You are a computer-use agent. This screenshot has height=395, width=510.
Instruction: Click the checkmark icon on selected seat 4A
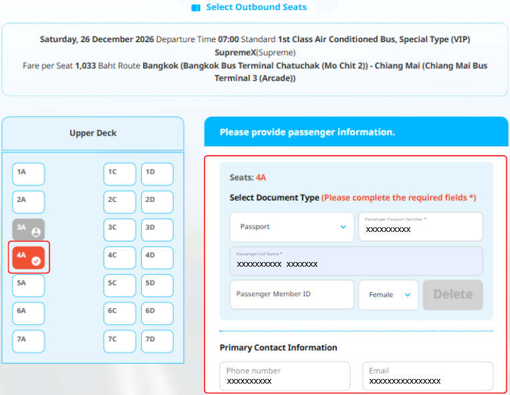point(36,261)
